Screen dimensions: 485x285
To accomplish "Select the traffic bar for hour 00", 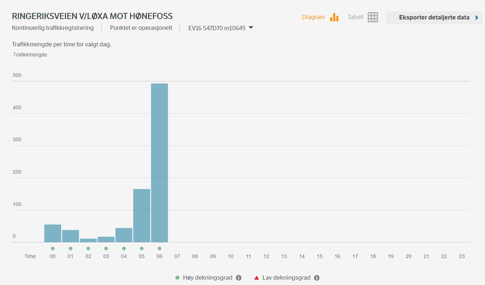I will tap(53, 233).
